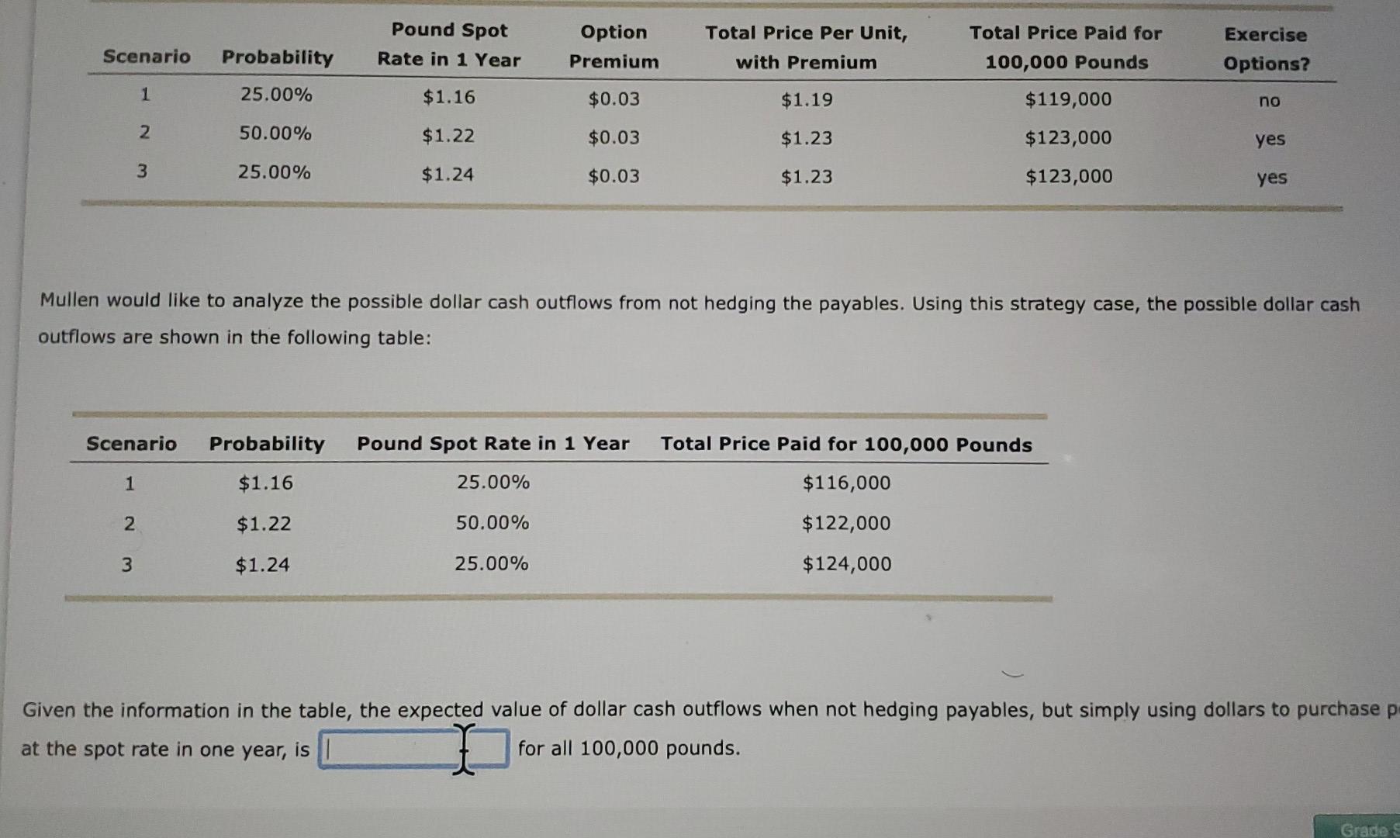This screenshot has width=1400, height=838.
Task: Select the $122,000 value in Scenario 2 row
Action: pos(846,524)
